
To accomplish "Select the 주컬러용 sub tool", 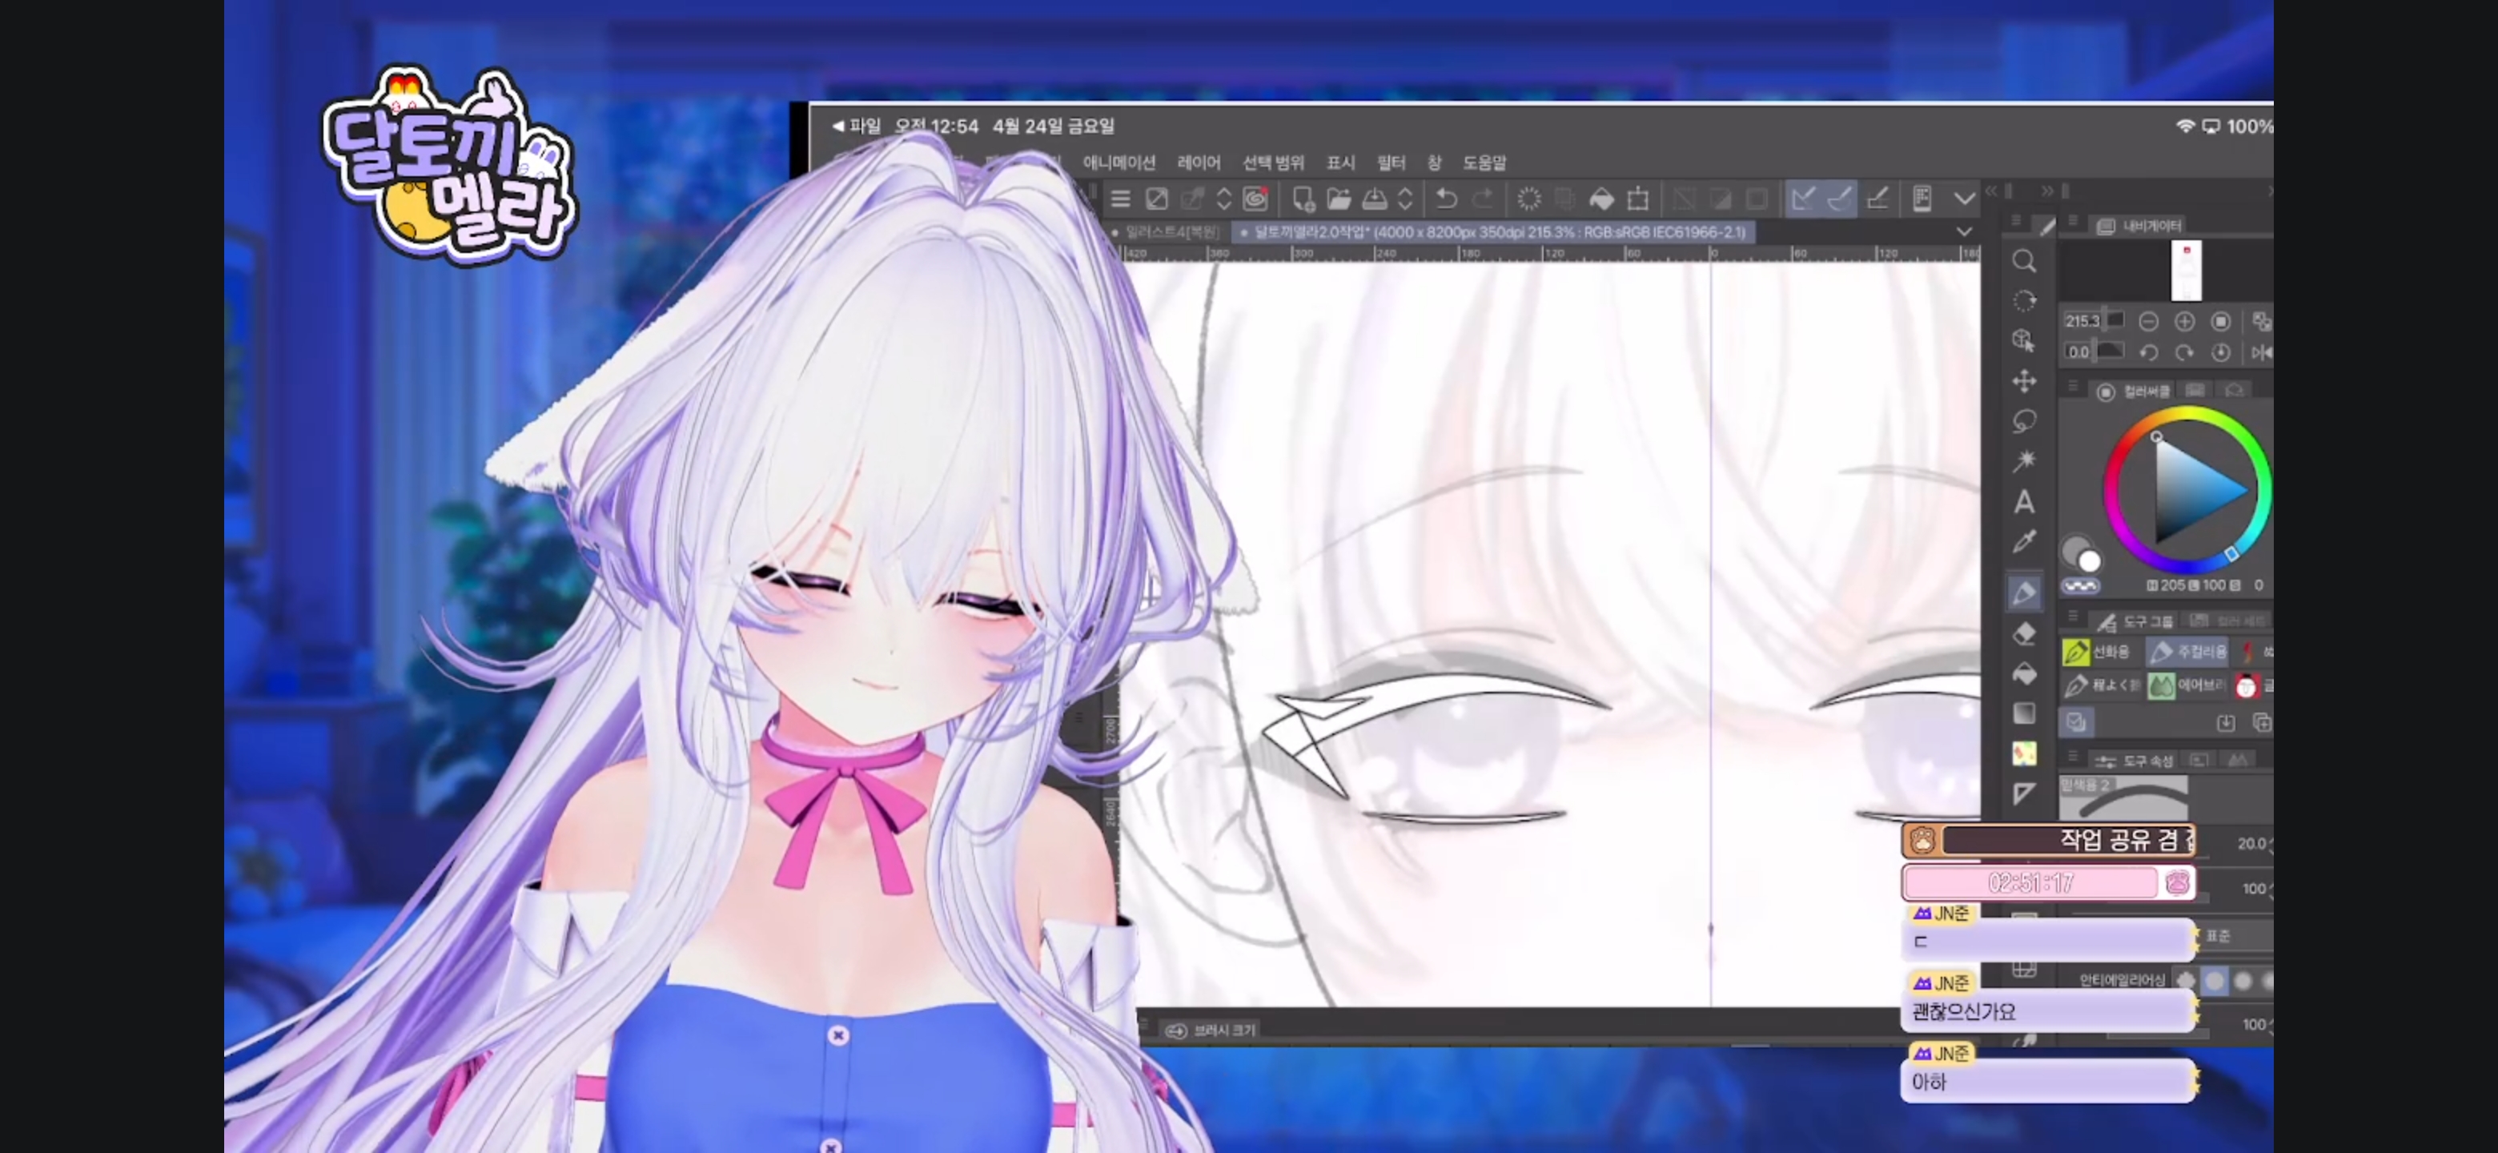I will [2187, 652].
